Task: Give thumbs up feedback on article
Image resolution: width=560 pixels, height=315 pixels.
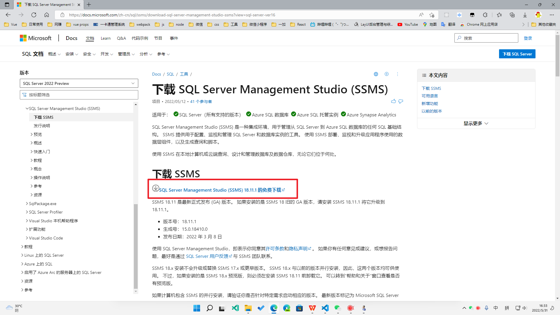Action: point(393,101)
